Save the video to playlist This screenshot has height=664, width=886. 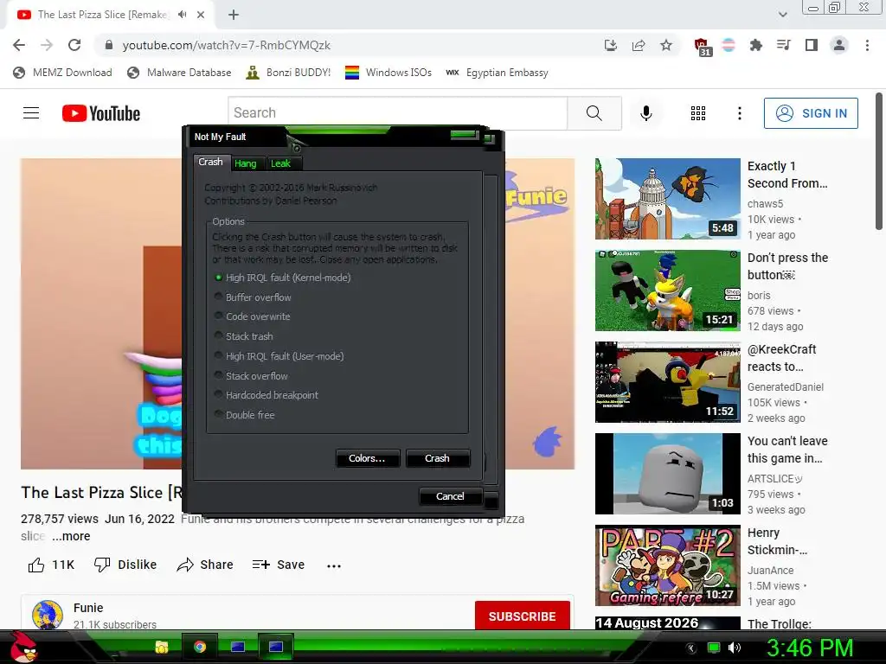tap(279, 565)
